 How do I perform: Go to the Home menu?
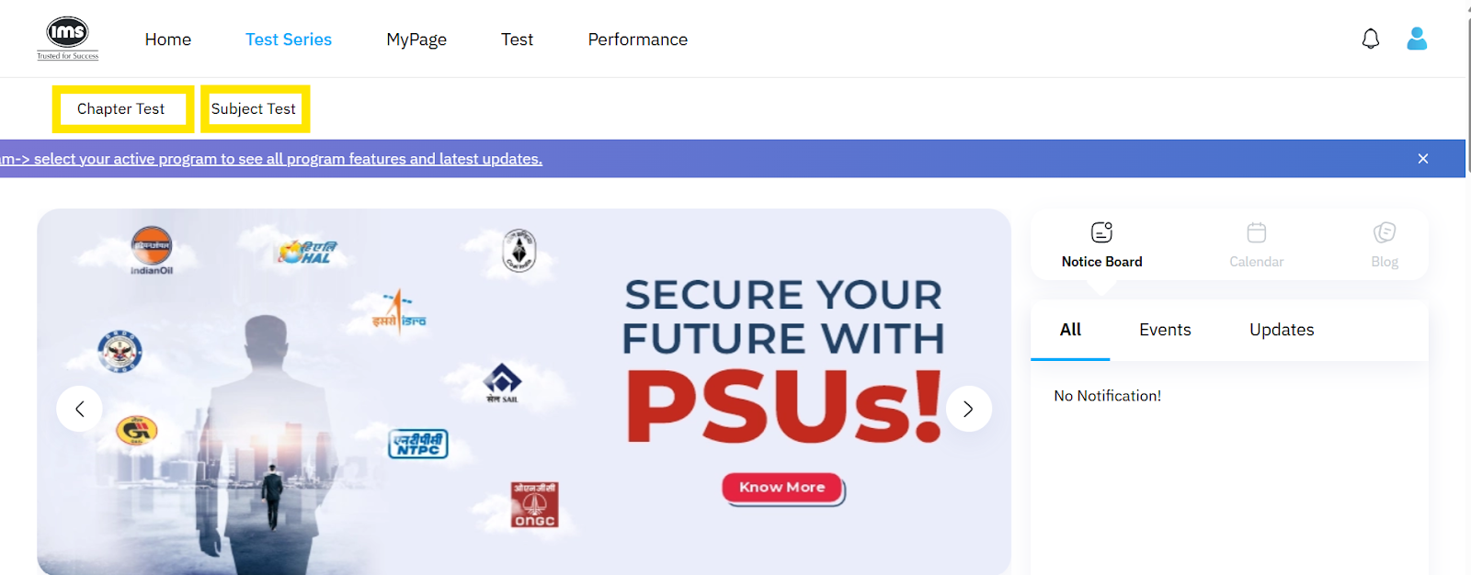coord(168,39)
